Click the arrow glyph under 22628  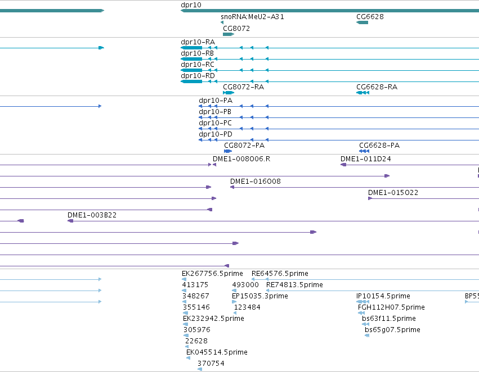coord(187,347)
